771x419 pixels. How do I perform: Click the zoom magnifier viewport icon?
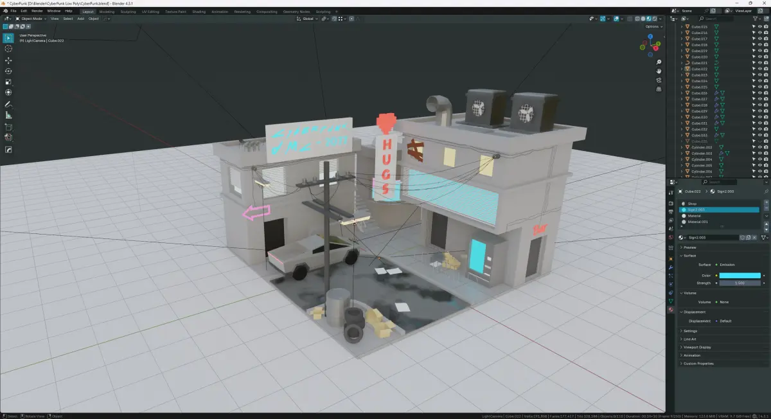659,62
